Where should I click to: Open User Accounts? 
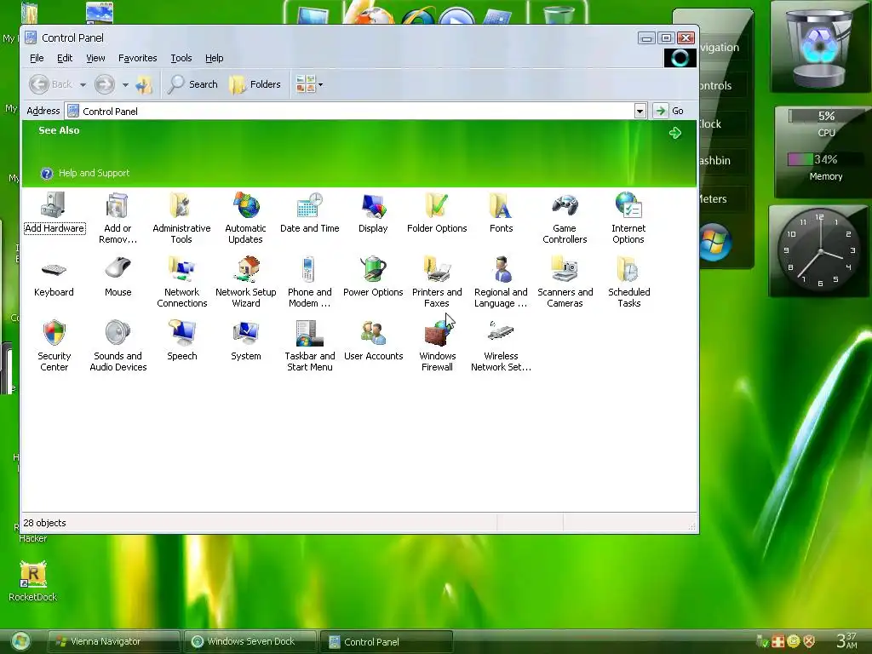pyautogui.click(x=373, y=341)
